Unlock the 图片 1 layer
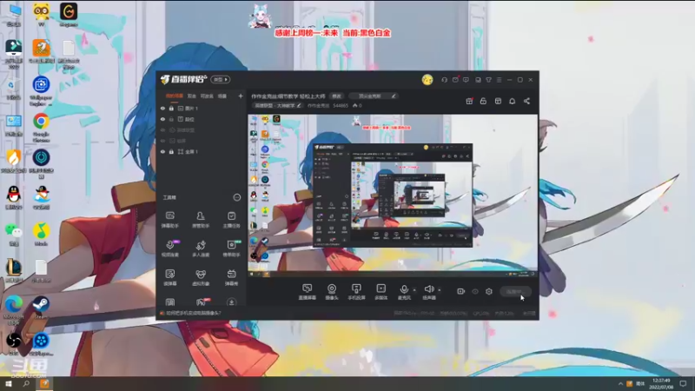The width and height of the screenshot is (695, 391). 171,108
